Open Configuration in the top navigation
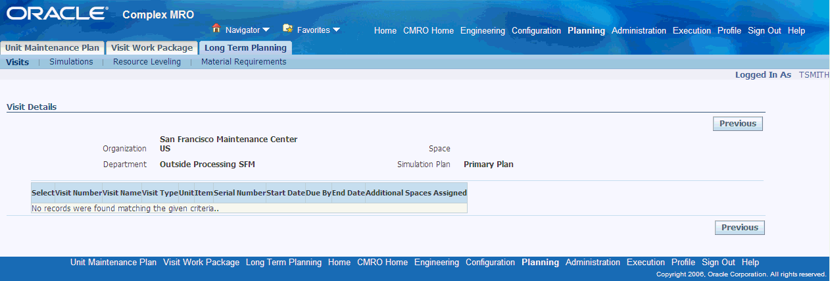830x281 pixels. (536, 31)
